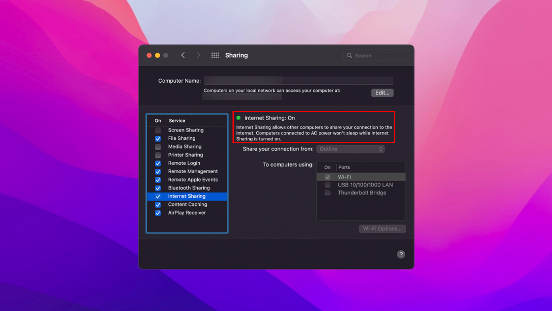Image resolution: width=552 pixels, height=311 pixels.
Task: Open the Wi-Fi Options... button
Action: click(382, 229)
